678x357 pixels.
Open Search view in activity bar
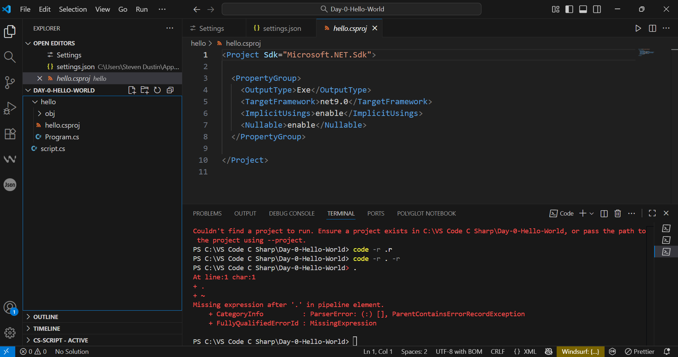[10, 57]
